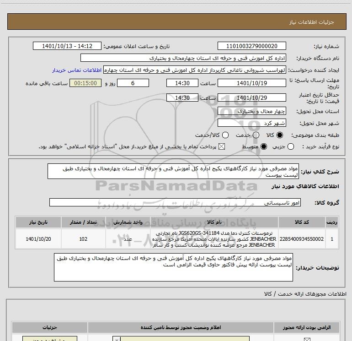Click the remaining time field 00:15:00
This screenshot has width=352, height=341.
pyautogui.click(x=85, y=83)
